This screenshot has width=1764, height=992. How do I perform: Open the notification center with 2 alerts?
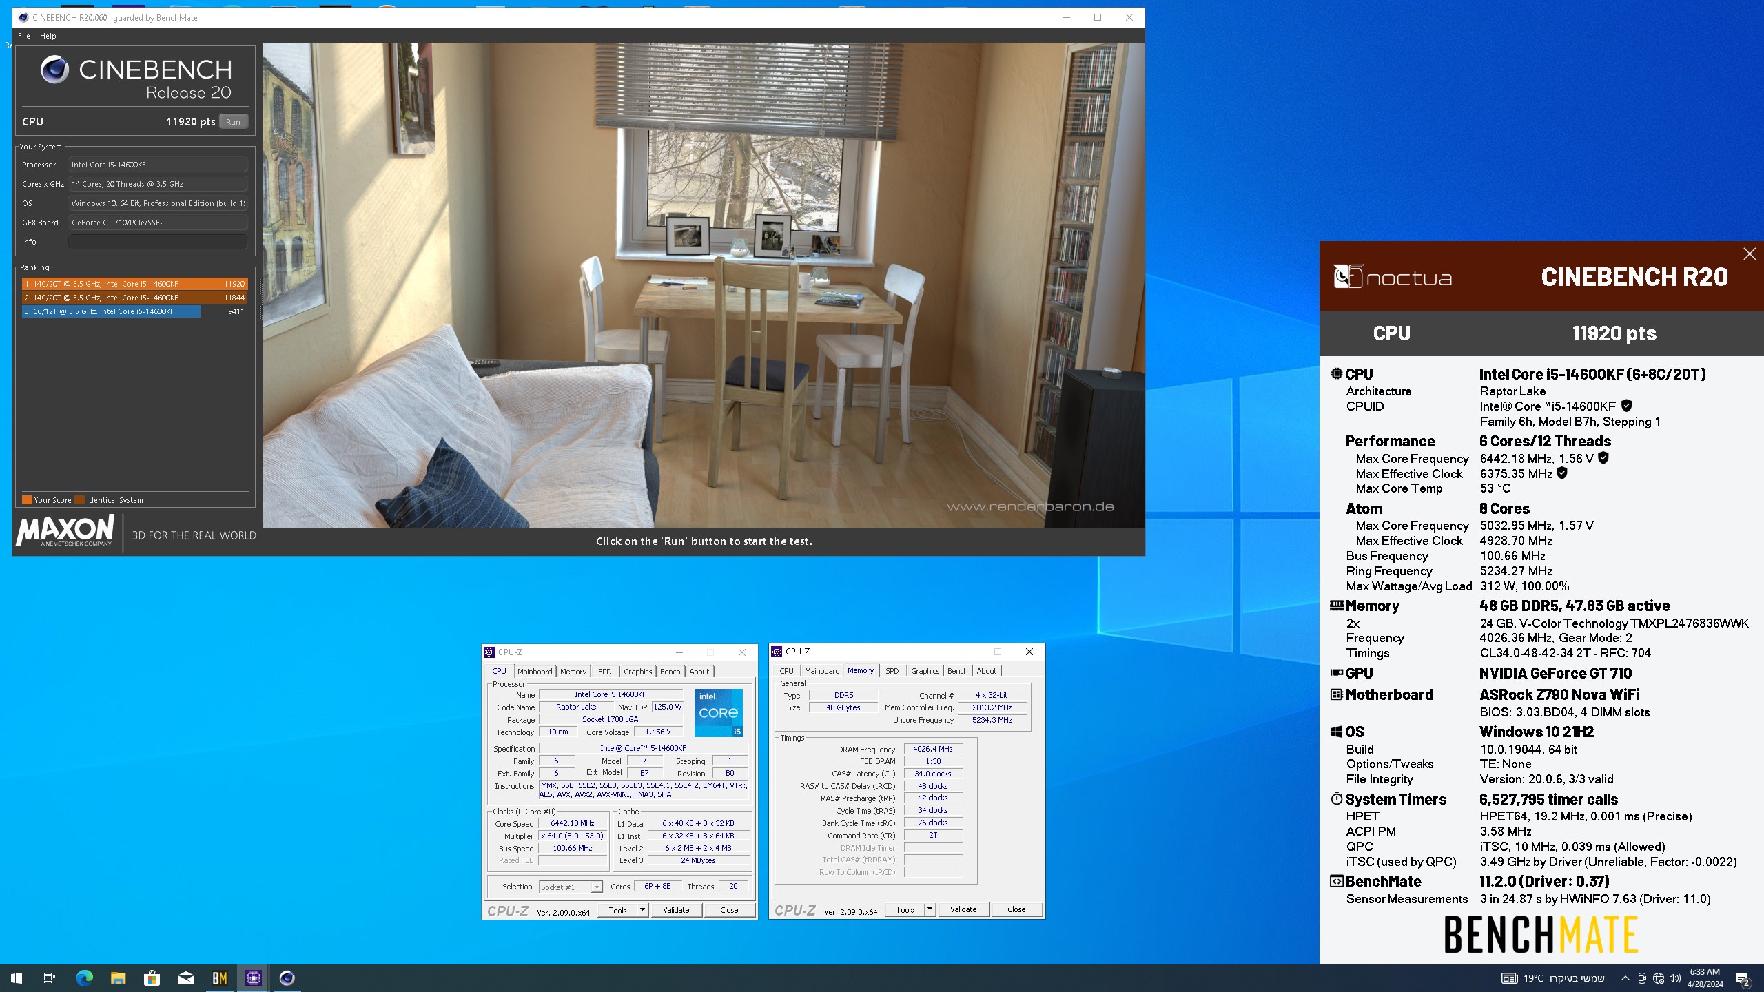tap(1743, 978)
